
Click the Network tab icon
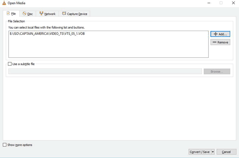coord(41,14)
